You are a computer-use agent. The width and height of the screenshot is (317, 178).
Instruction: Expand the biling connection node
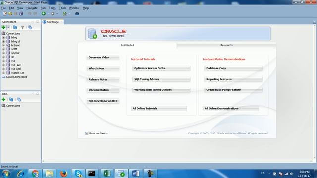[x=3, y=38]
